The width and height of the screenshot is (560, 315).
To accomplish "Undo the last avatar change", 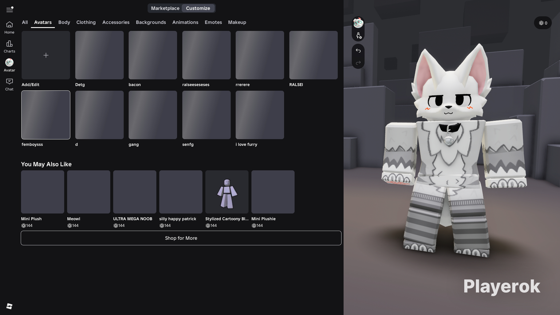I will [358, 50].
